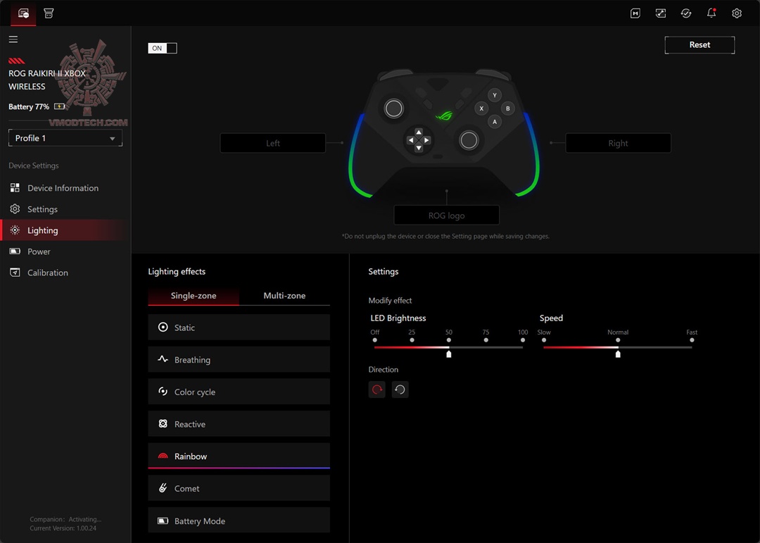The height and width of the screenshot is (543, 760).
Task: Click the Static effect icon
Action: point(163,327)
